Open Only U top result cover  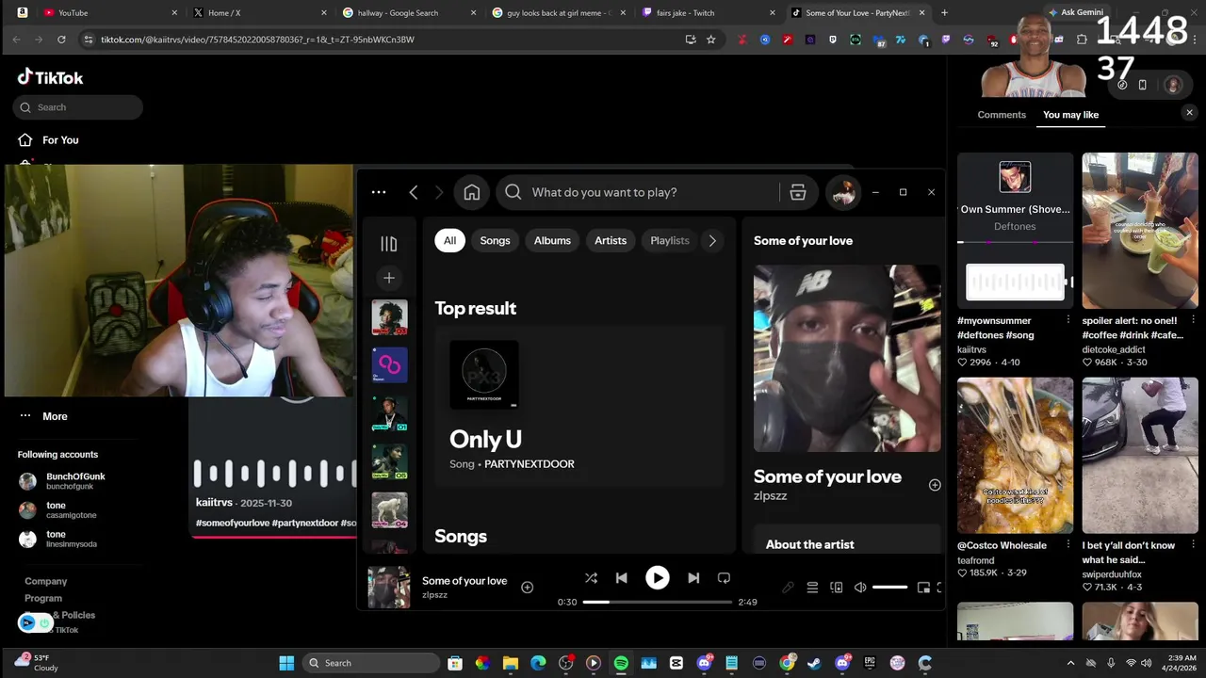pos(484,375)
